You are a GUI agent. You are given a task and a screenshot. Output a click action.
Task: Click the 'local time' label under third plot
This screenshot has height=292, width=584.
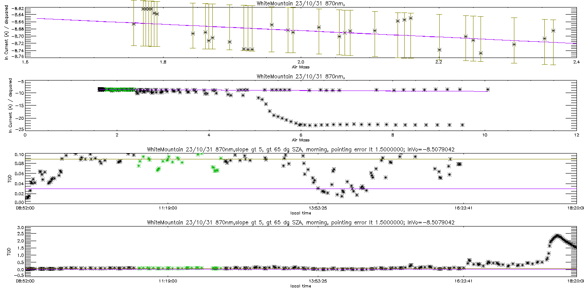300,213
